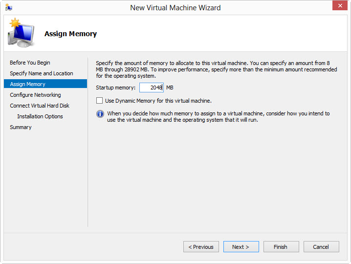Click the Assign Memory page heading
Image resolution: width=351 pixels, height=264 pixels.
[x=70, y=34]
